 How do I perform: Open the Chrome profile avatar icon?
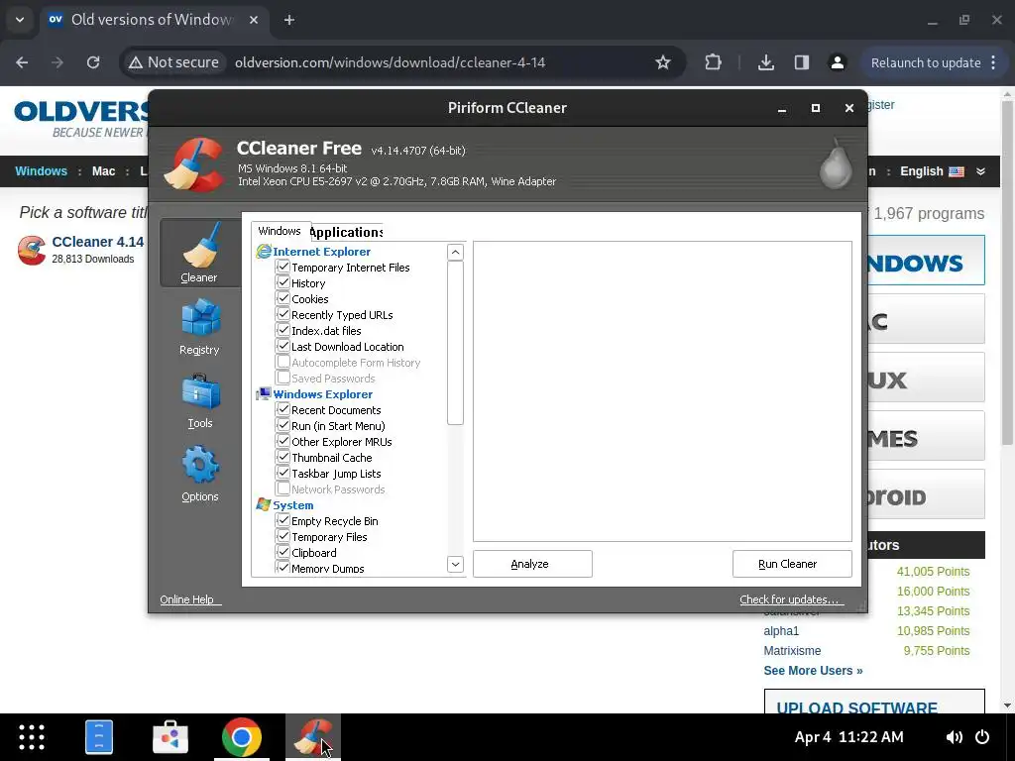(837, 62)
